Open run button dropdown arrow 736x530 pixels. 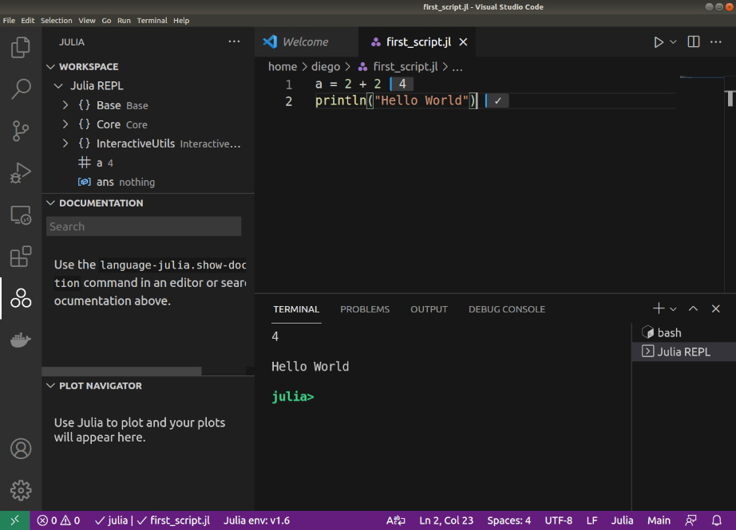[673, 42]
